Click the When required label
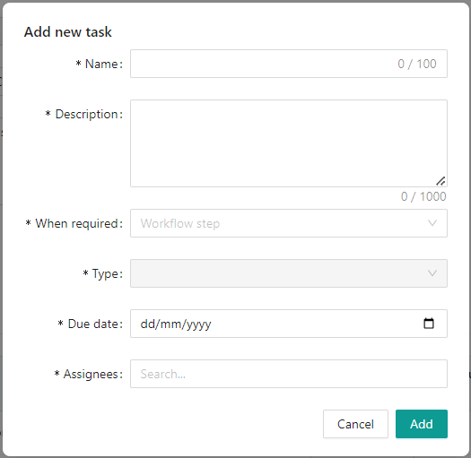This screenshot has width=471, height=458. coord(76,223)
